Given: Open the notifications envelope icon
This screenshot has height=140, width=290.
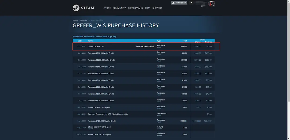Looking at the screenshot, I should (191, 3).
